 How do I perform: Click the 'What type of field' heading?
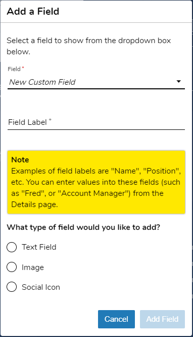(x=83, y=227)
